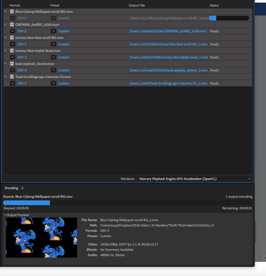Open preset dropdown arrow for convoy-blue-triplet-faces

pos(53,57)
